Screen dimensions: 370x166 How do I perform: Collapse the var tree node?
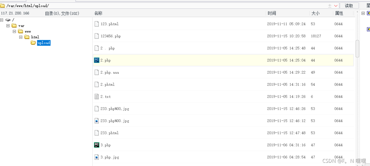click(x=8, y=26)
